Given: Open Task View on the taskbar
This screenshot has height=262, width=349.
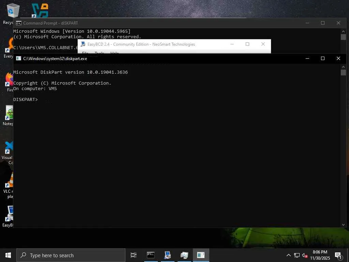Looking at the screenshot, I should tap(134, 255).
